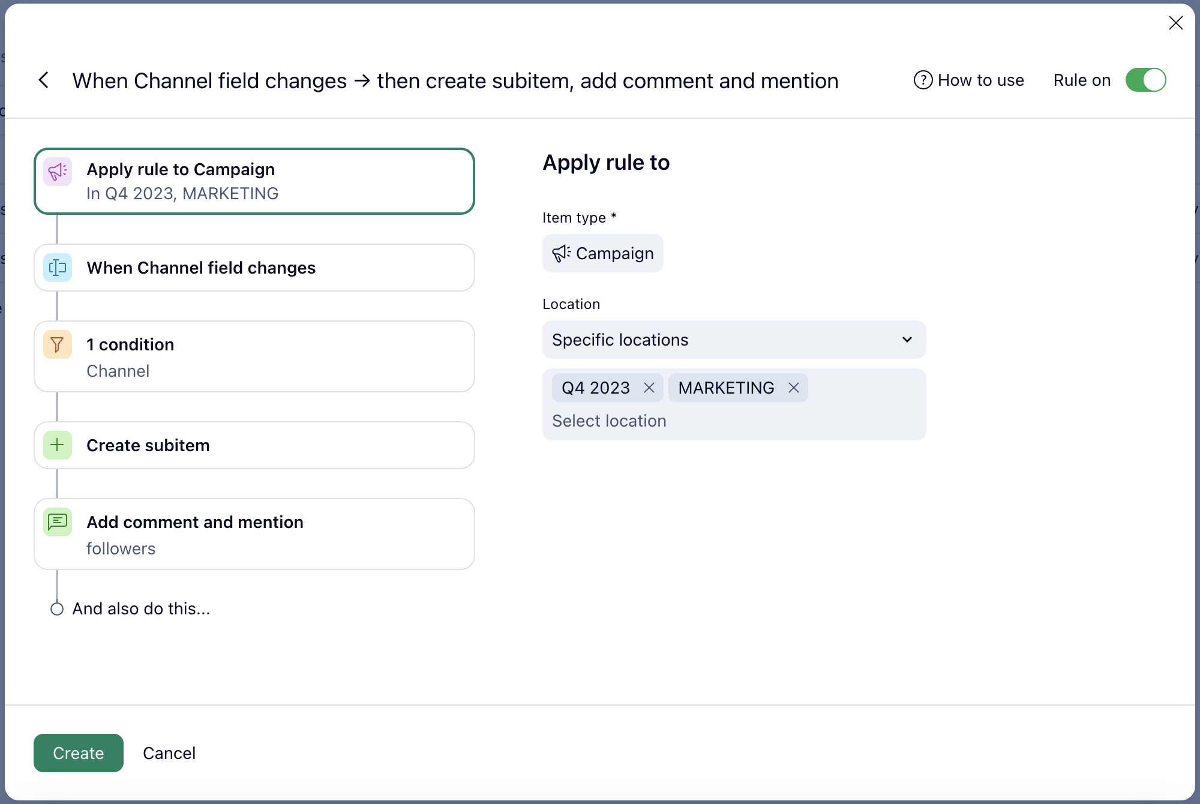Image resolution: width=1200 pixels, height=804 pixels.
Task: Add another action via And also do this...
Action: pos(141,609)
